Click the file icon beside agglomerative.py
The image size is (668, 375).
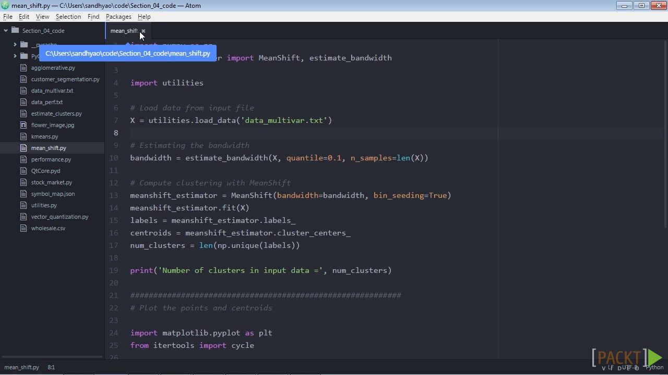click(23, 68)
